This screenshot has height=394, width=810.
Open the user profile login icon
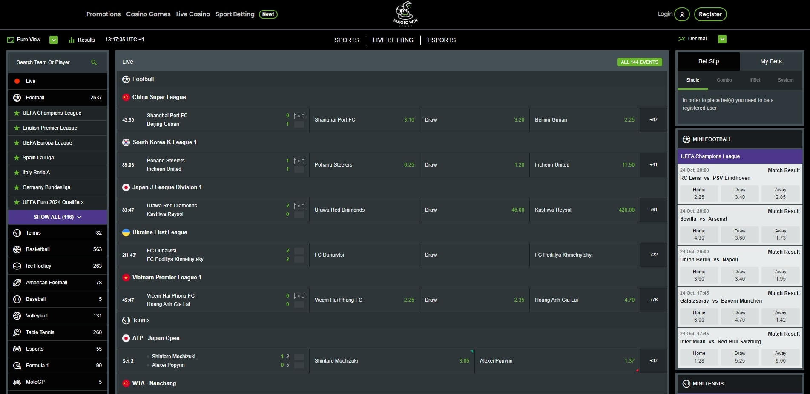(x=682, y=14)
